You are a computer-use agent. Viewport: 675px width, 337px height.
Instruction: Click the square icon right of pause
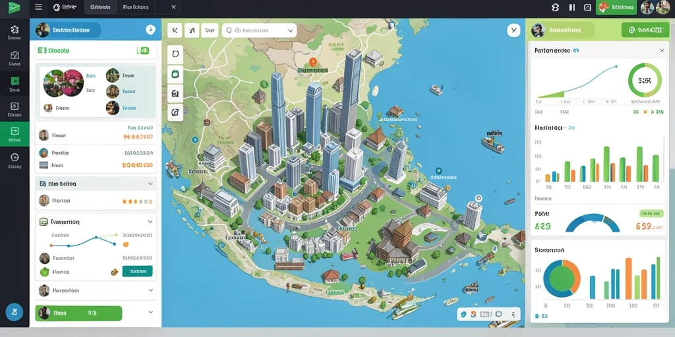coord(587,7)
